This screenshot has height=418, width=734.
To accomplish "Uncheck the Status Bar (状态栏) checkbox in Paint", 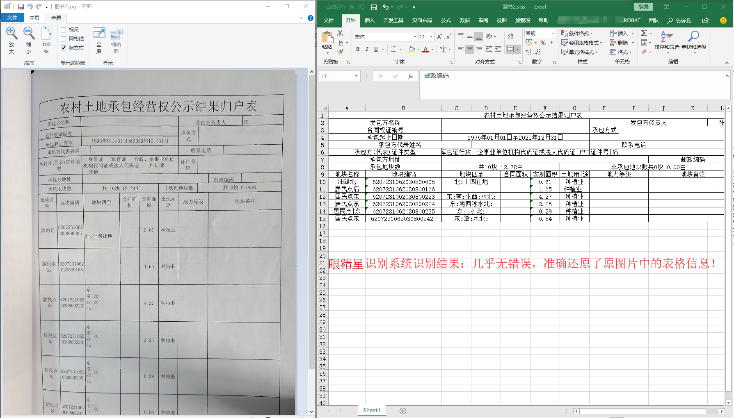I will [64, 48].
